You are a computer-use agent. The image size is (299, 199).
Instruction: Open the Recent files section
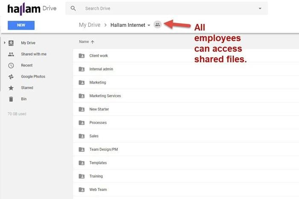pyautogui.click(x=26, y=65)
